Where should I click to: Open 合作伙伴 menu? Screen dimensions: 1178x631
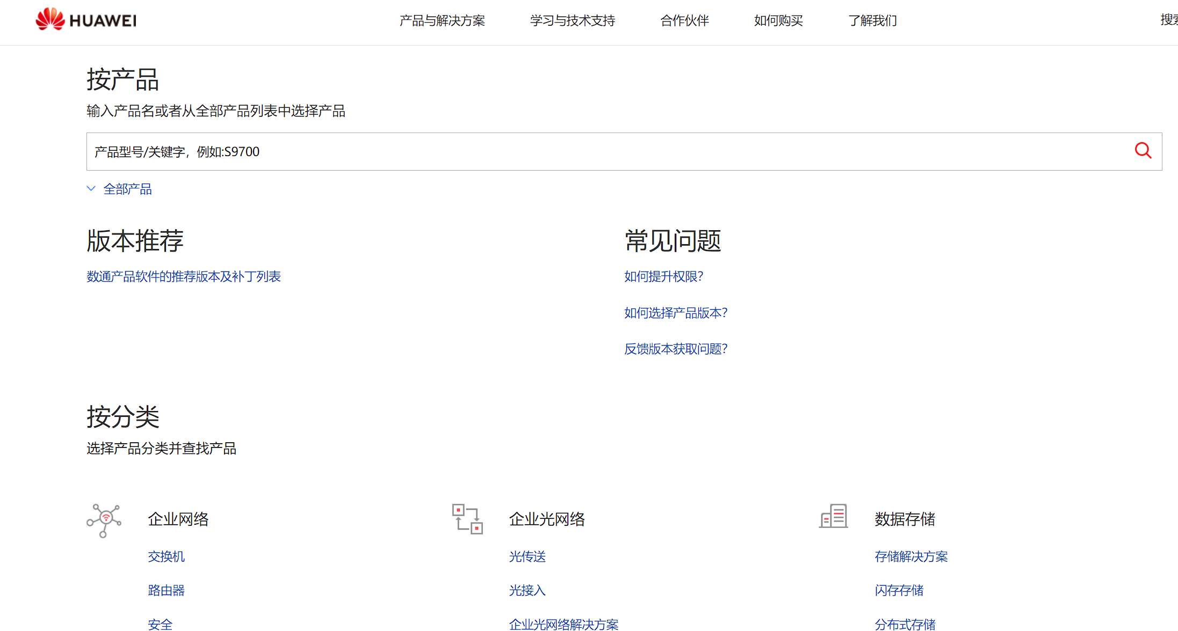[x=685, y=20]
